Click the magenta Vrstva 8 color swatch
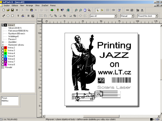 tap(6, 65)
